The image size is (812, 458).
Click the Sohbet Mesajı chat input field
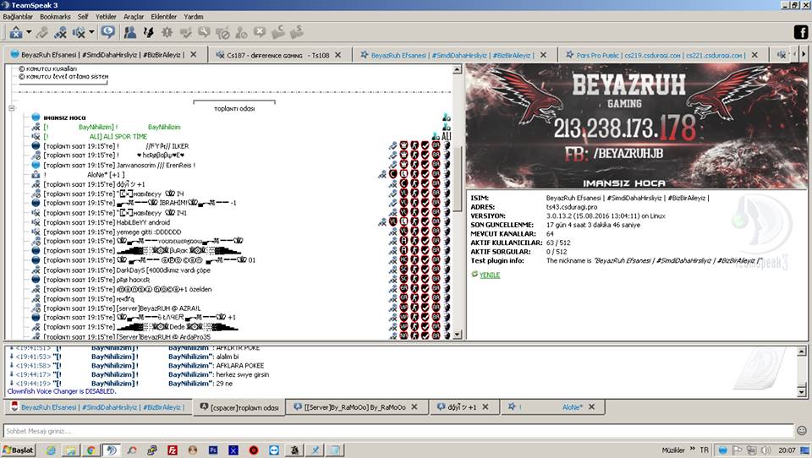[x=398, y=431]
